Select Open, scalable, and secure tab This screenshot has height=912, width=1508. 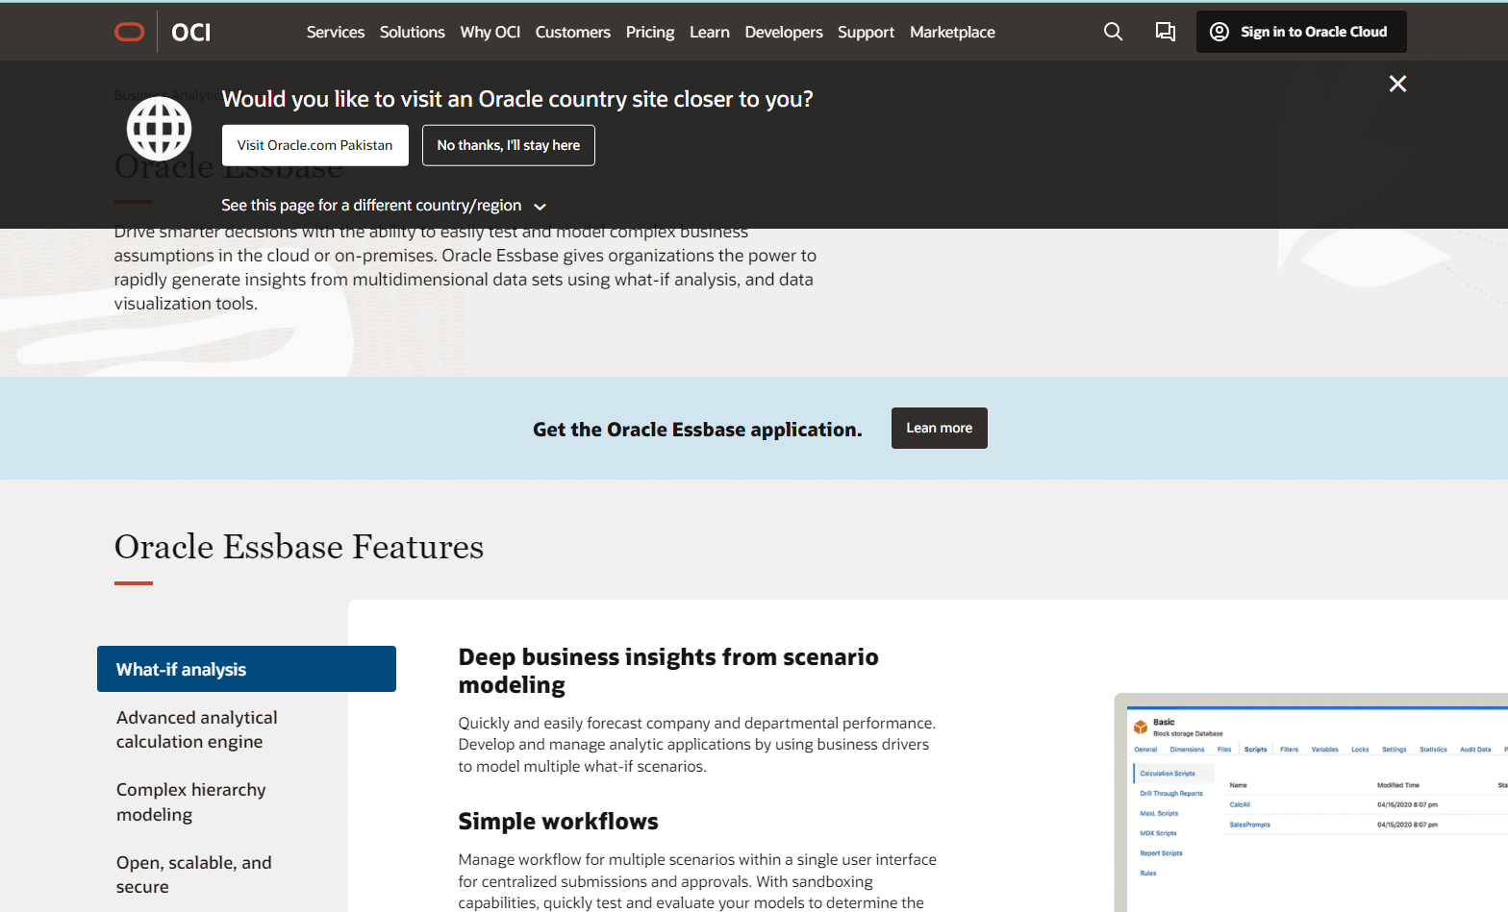(x=194, y=875)
